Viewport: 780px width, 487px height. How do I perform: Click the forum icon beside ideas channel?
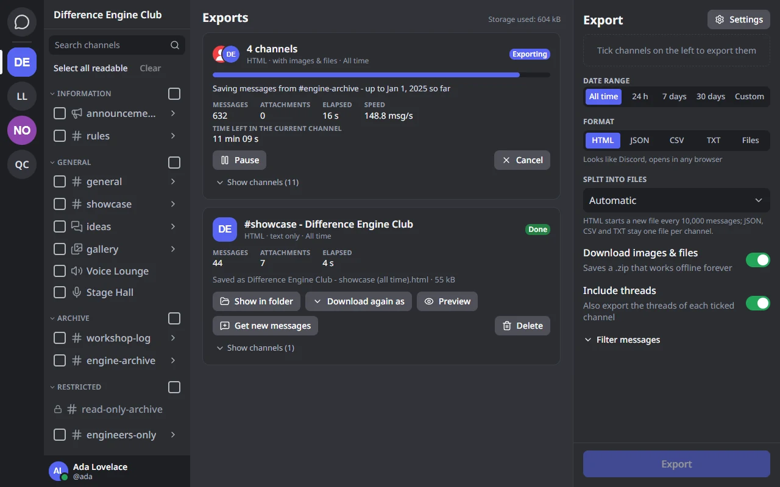[77, 226]
